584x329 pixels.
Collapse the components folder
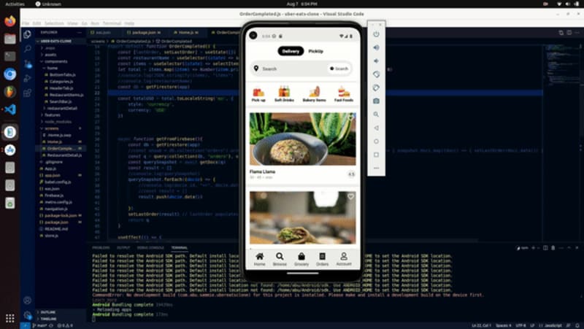pos(56,61)
